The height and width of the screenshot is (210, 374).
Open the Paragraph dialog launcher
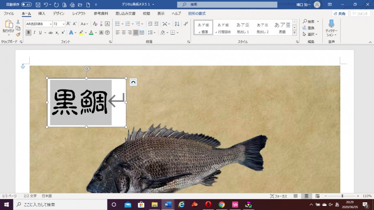pos(189,42)
